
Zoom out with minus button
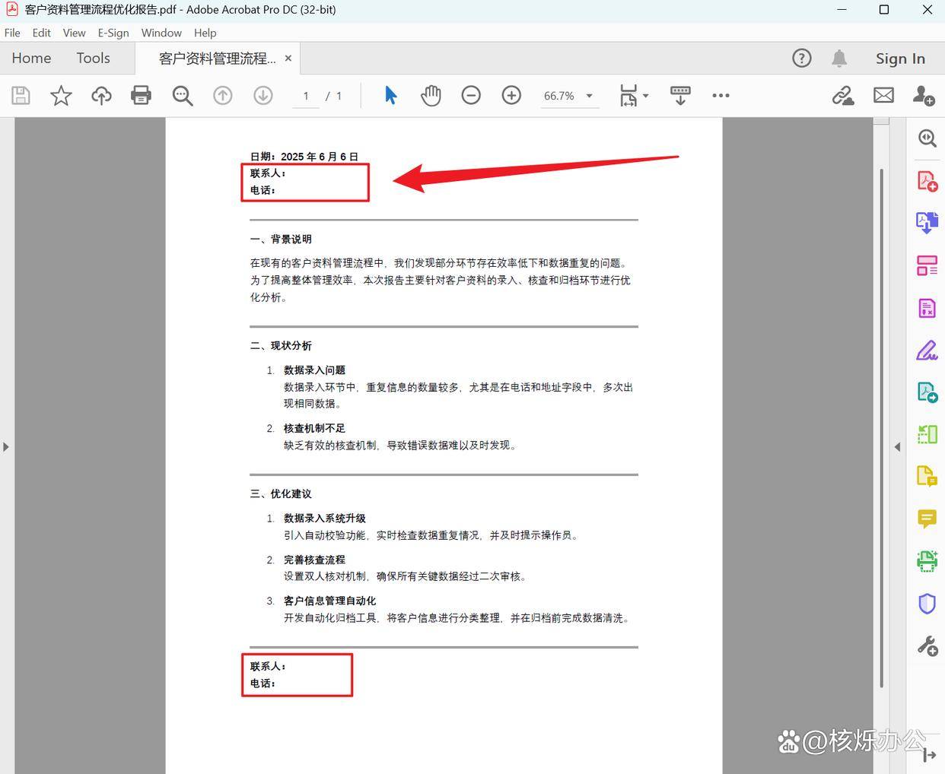click(x=471, y=96)
